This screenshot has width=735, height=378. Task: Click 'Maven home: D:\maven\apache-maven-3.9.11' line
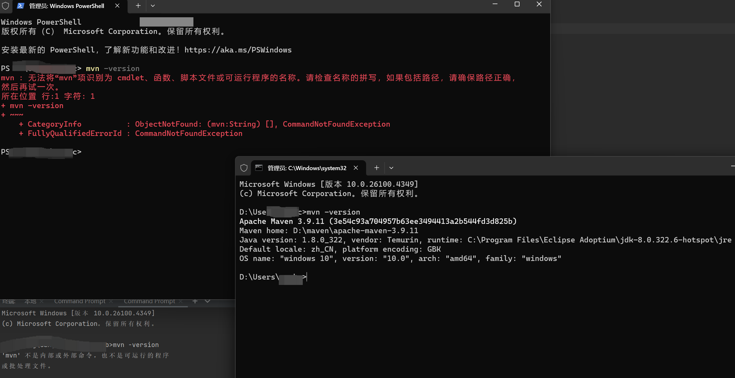(x=329, y=231)
